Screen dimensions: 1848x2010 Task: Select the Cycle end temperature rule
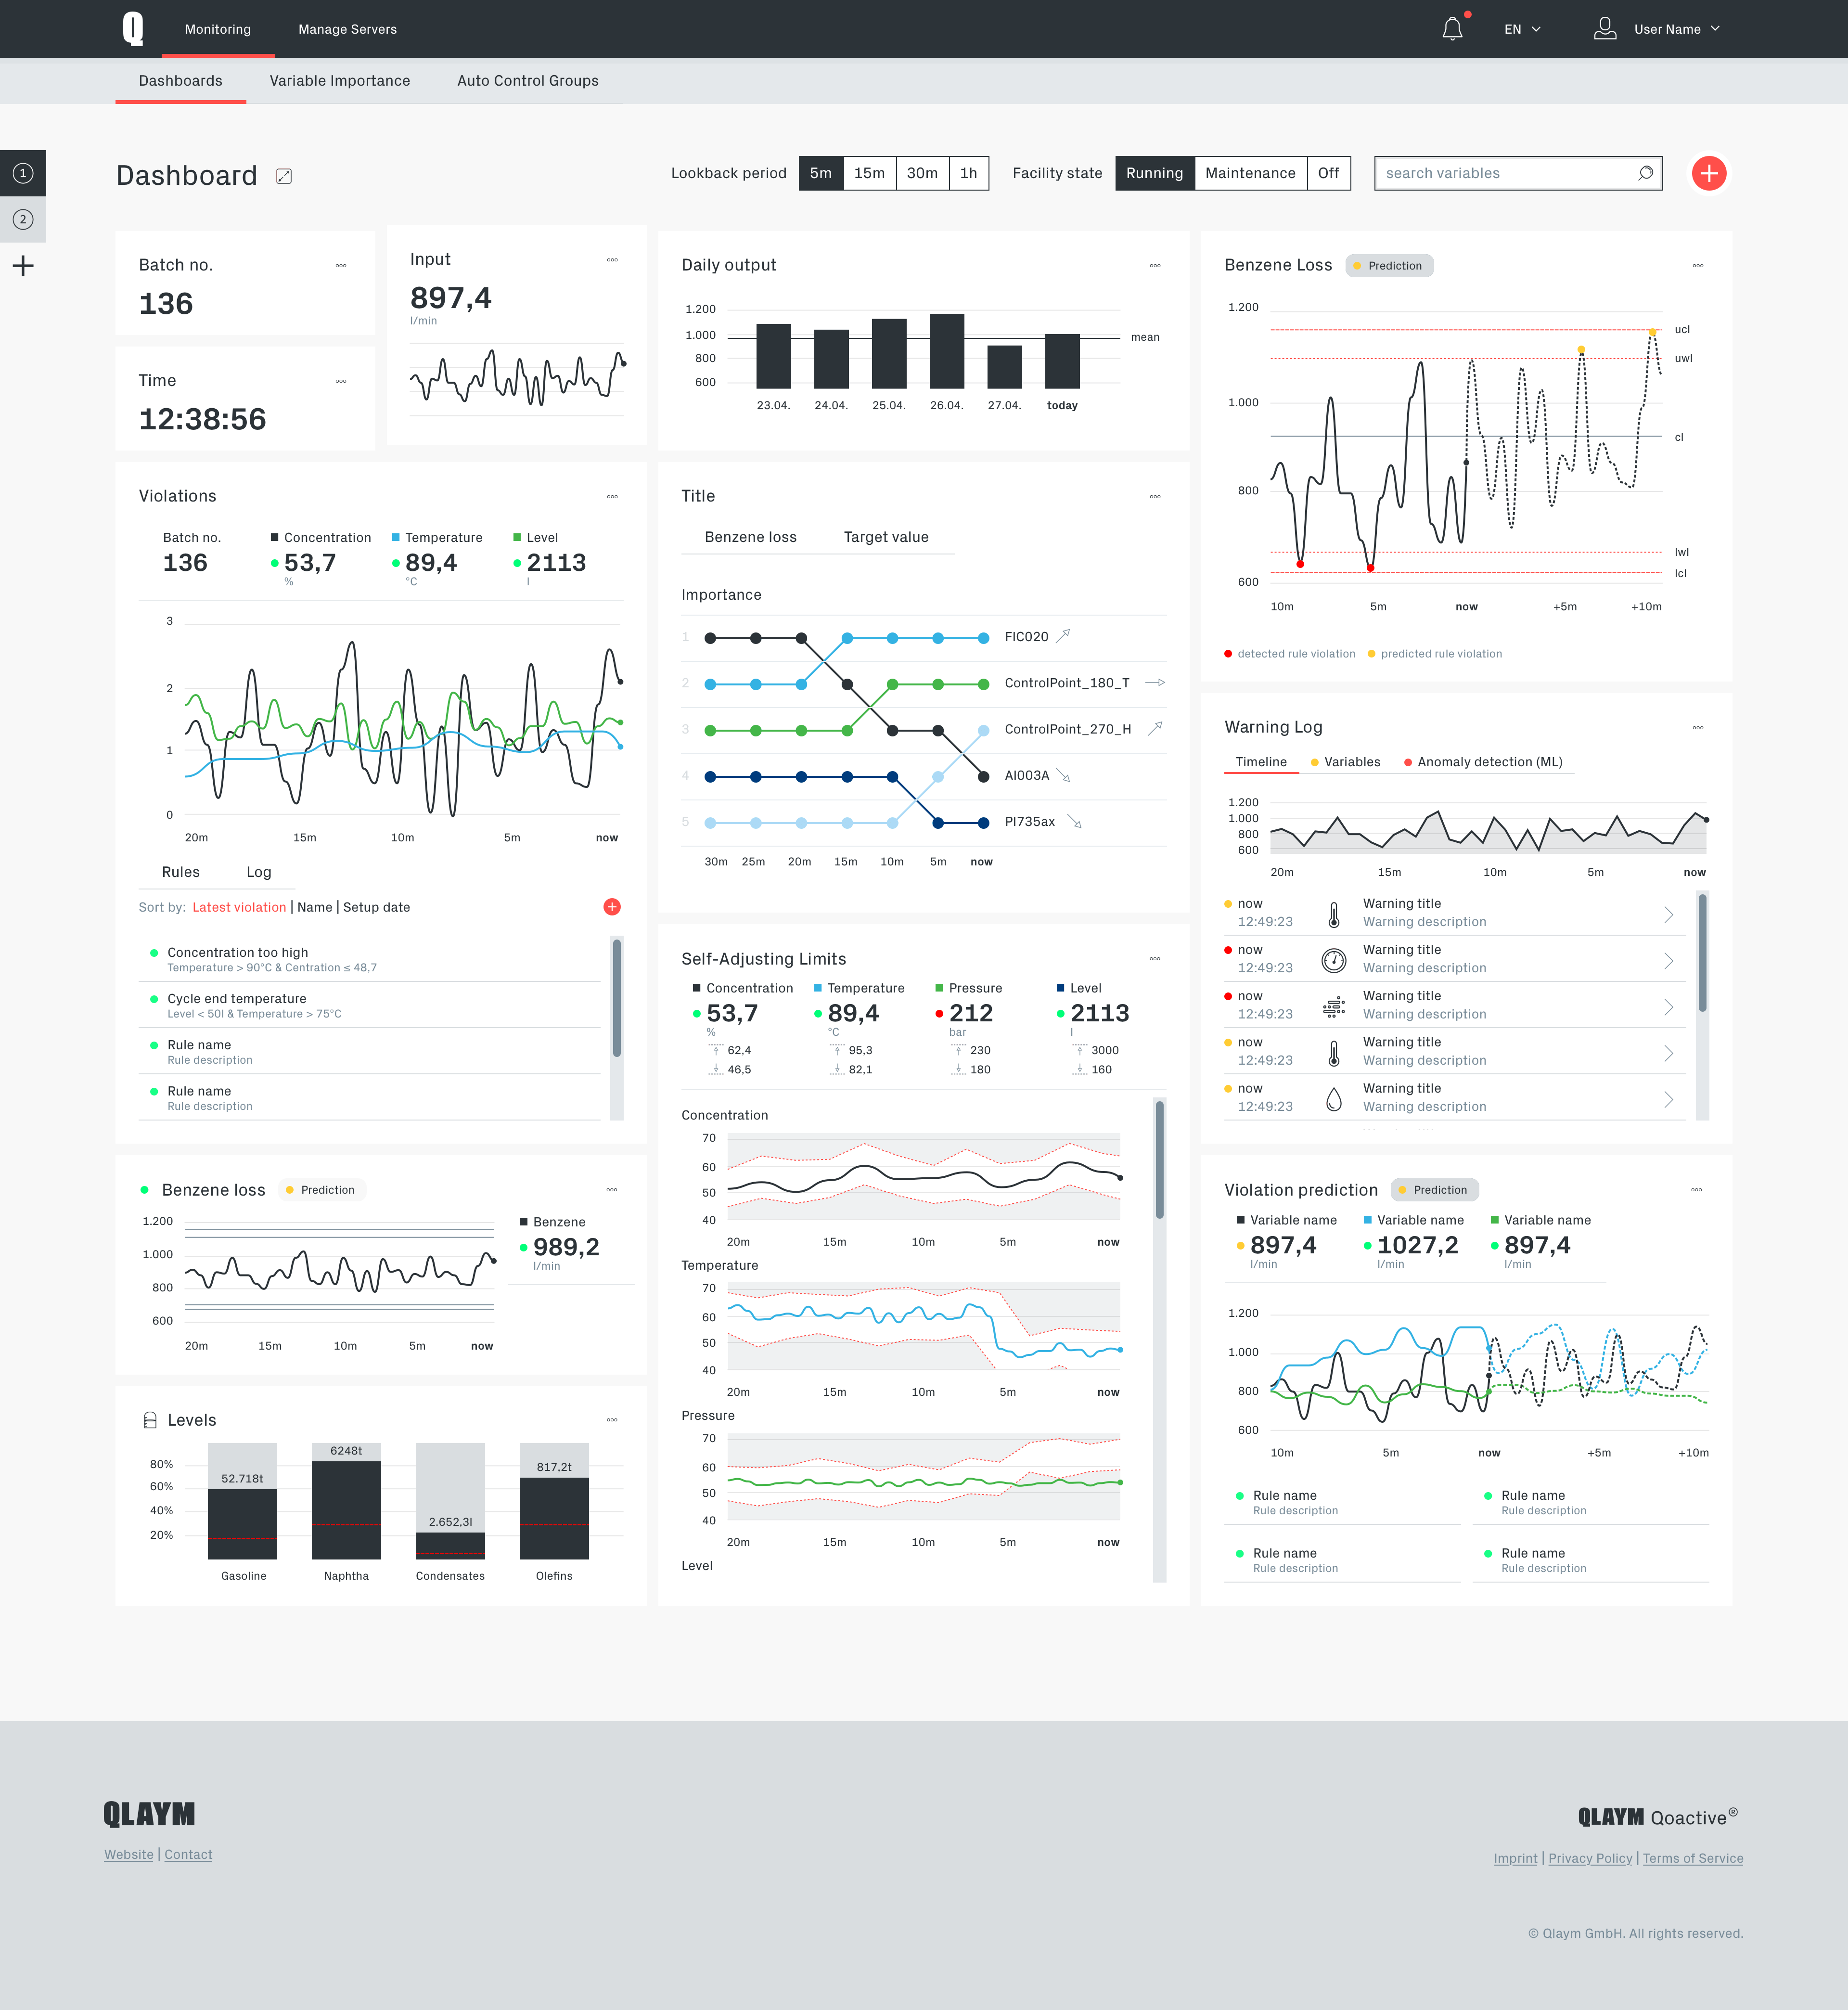click(369, 1005)
